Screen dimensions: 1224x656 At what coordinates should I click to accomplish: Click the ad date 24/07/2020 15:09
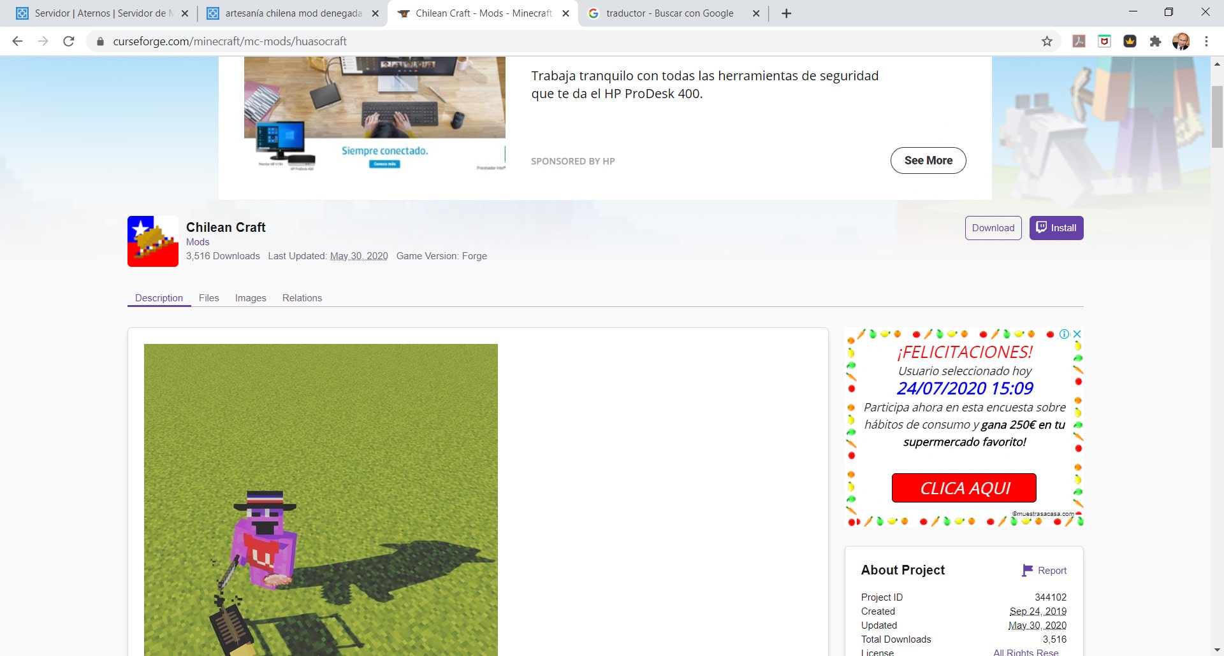[x=965, y=388]
